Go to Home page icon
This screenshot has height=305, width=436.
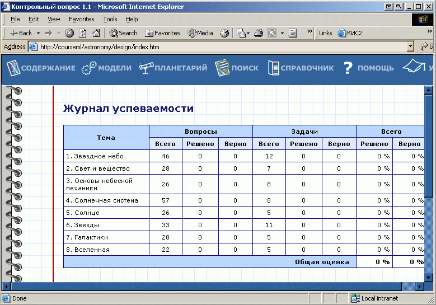(96, 33)
